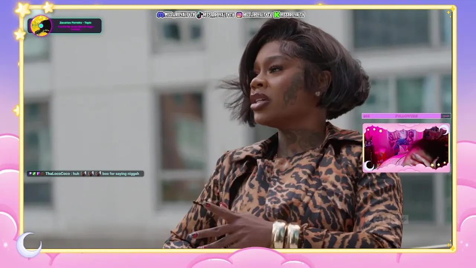Click the webcam feed thumbnail
Image resolution: width=476 pixels, height=268 pixels.
coord(406,148)
